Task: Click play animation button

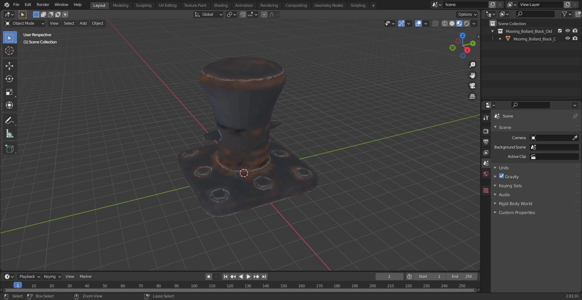Action: coord(248,277)
